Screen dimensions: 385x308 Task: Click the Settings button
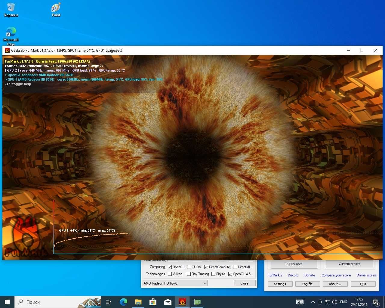280,284
